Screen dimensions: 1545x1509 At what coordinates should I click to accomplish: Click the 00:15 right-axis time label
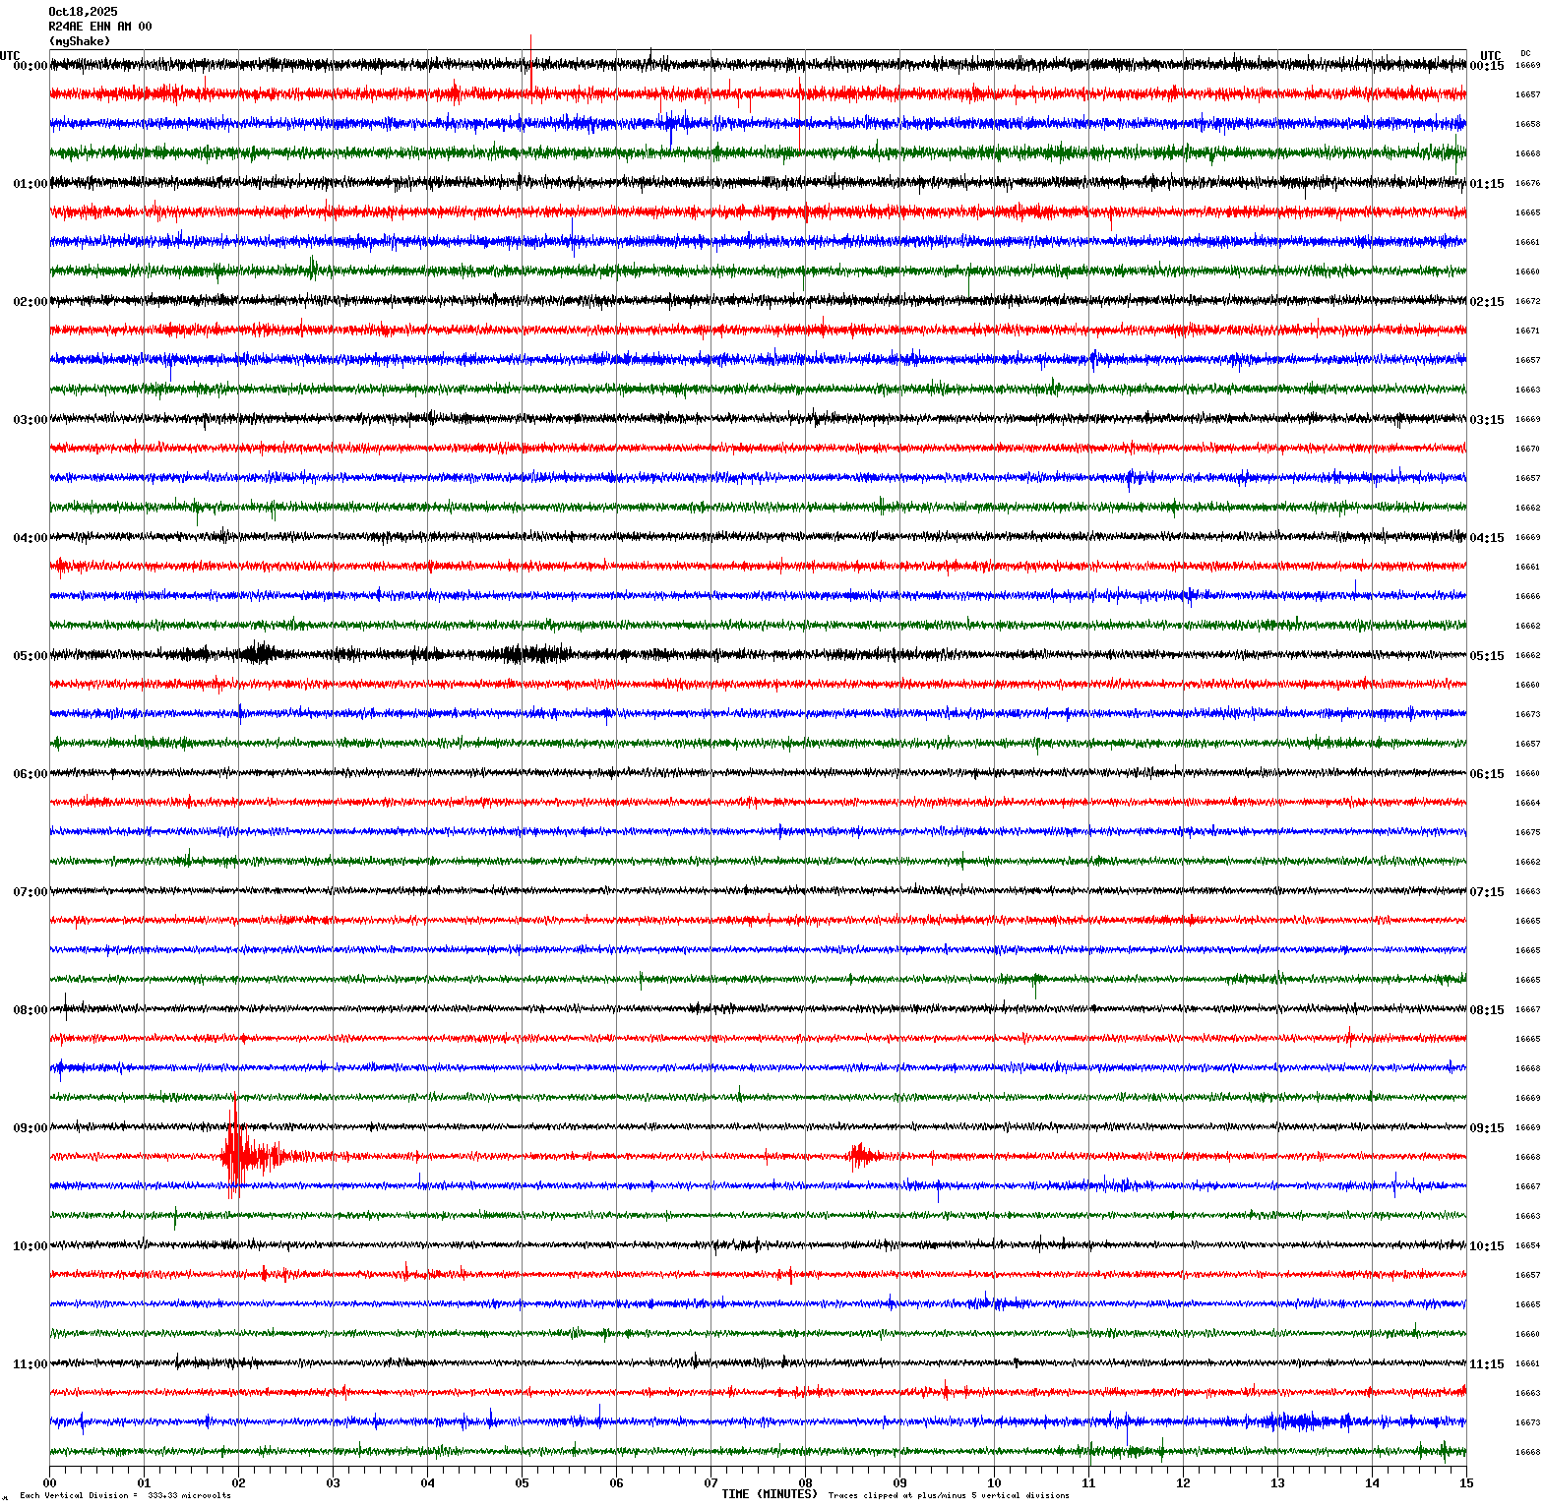click(x=1487, y=66)
